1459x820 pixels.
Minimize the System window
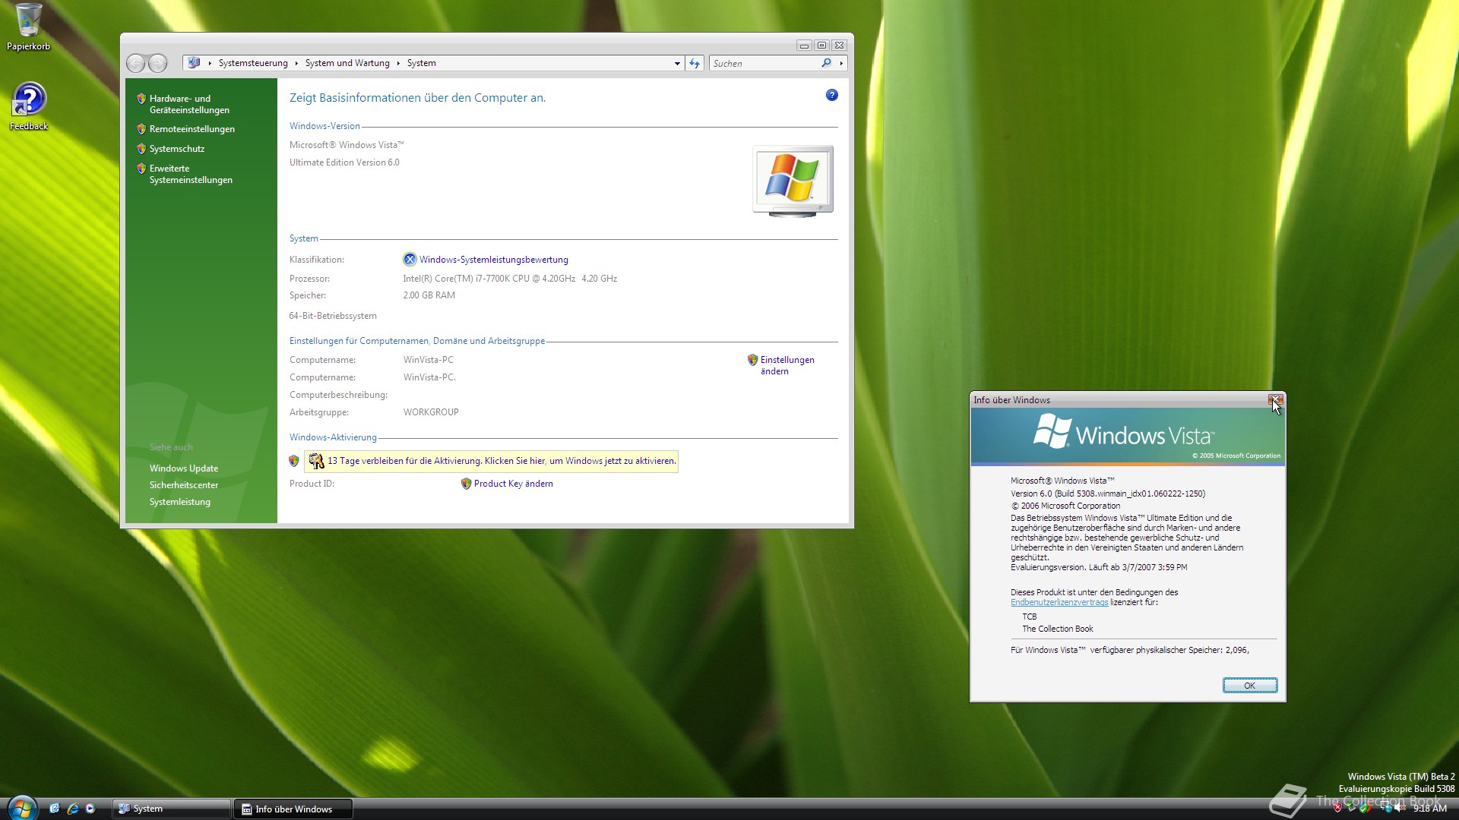pyautogui.click(x=804, y=46)
